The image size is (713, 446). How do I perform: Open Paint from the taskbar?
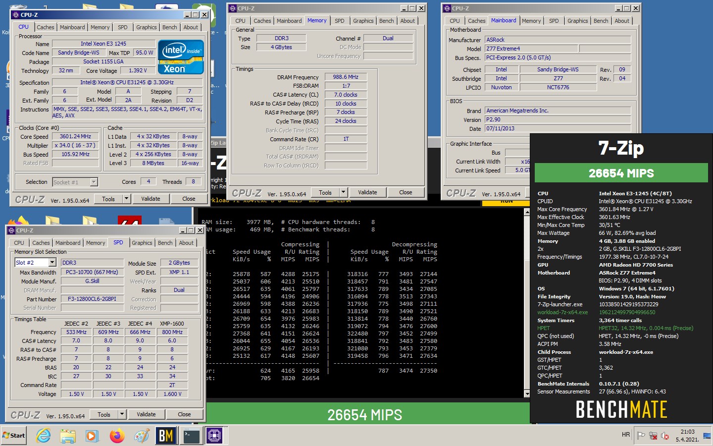[x=142, y=436]
